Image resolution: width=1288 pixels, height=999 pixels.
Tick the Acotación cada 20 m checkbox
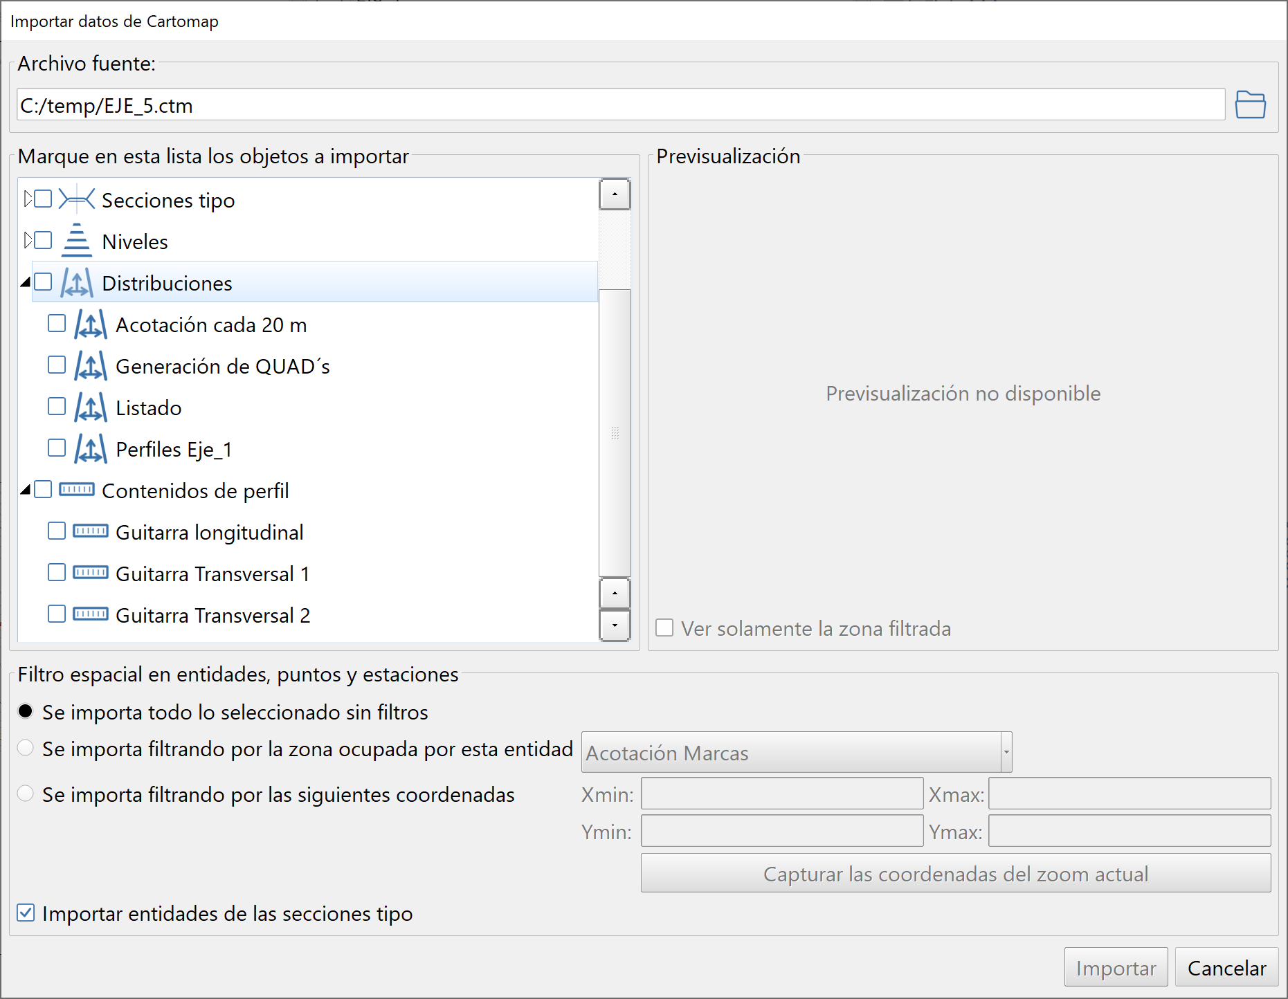(x=57, y=324)
